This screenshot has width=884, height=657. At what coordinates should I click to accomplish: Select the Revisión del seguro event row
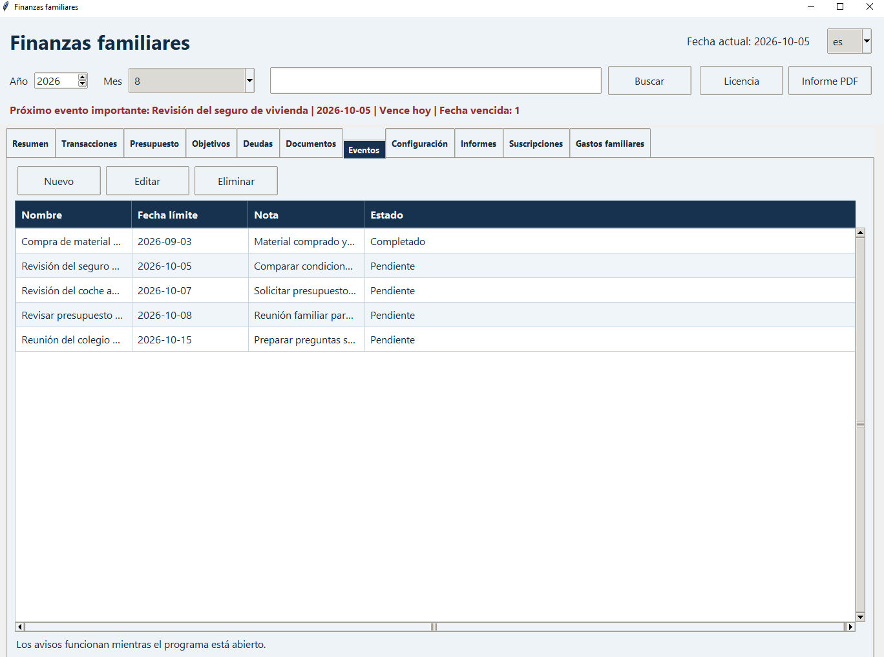tap(435, 266)
